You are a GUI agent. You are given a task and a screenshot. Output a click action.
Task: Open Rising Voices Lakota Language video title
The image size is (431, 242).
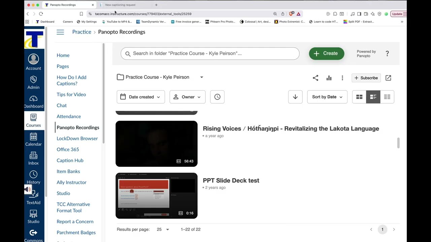click(x=291, y=129)
